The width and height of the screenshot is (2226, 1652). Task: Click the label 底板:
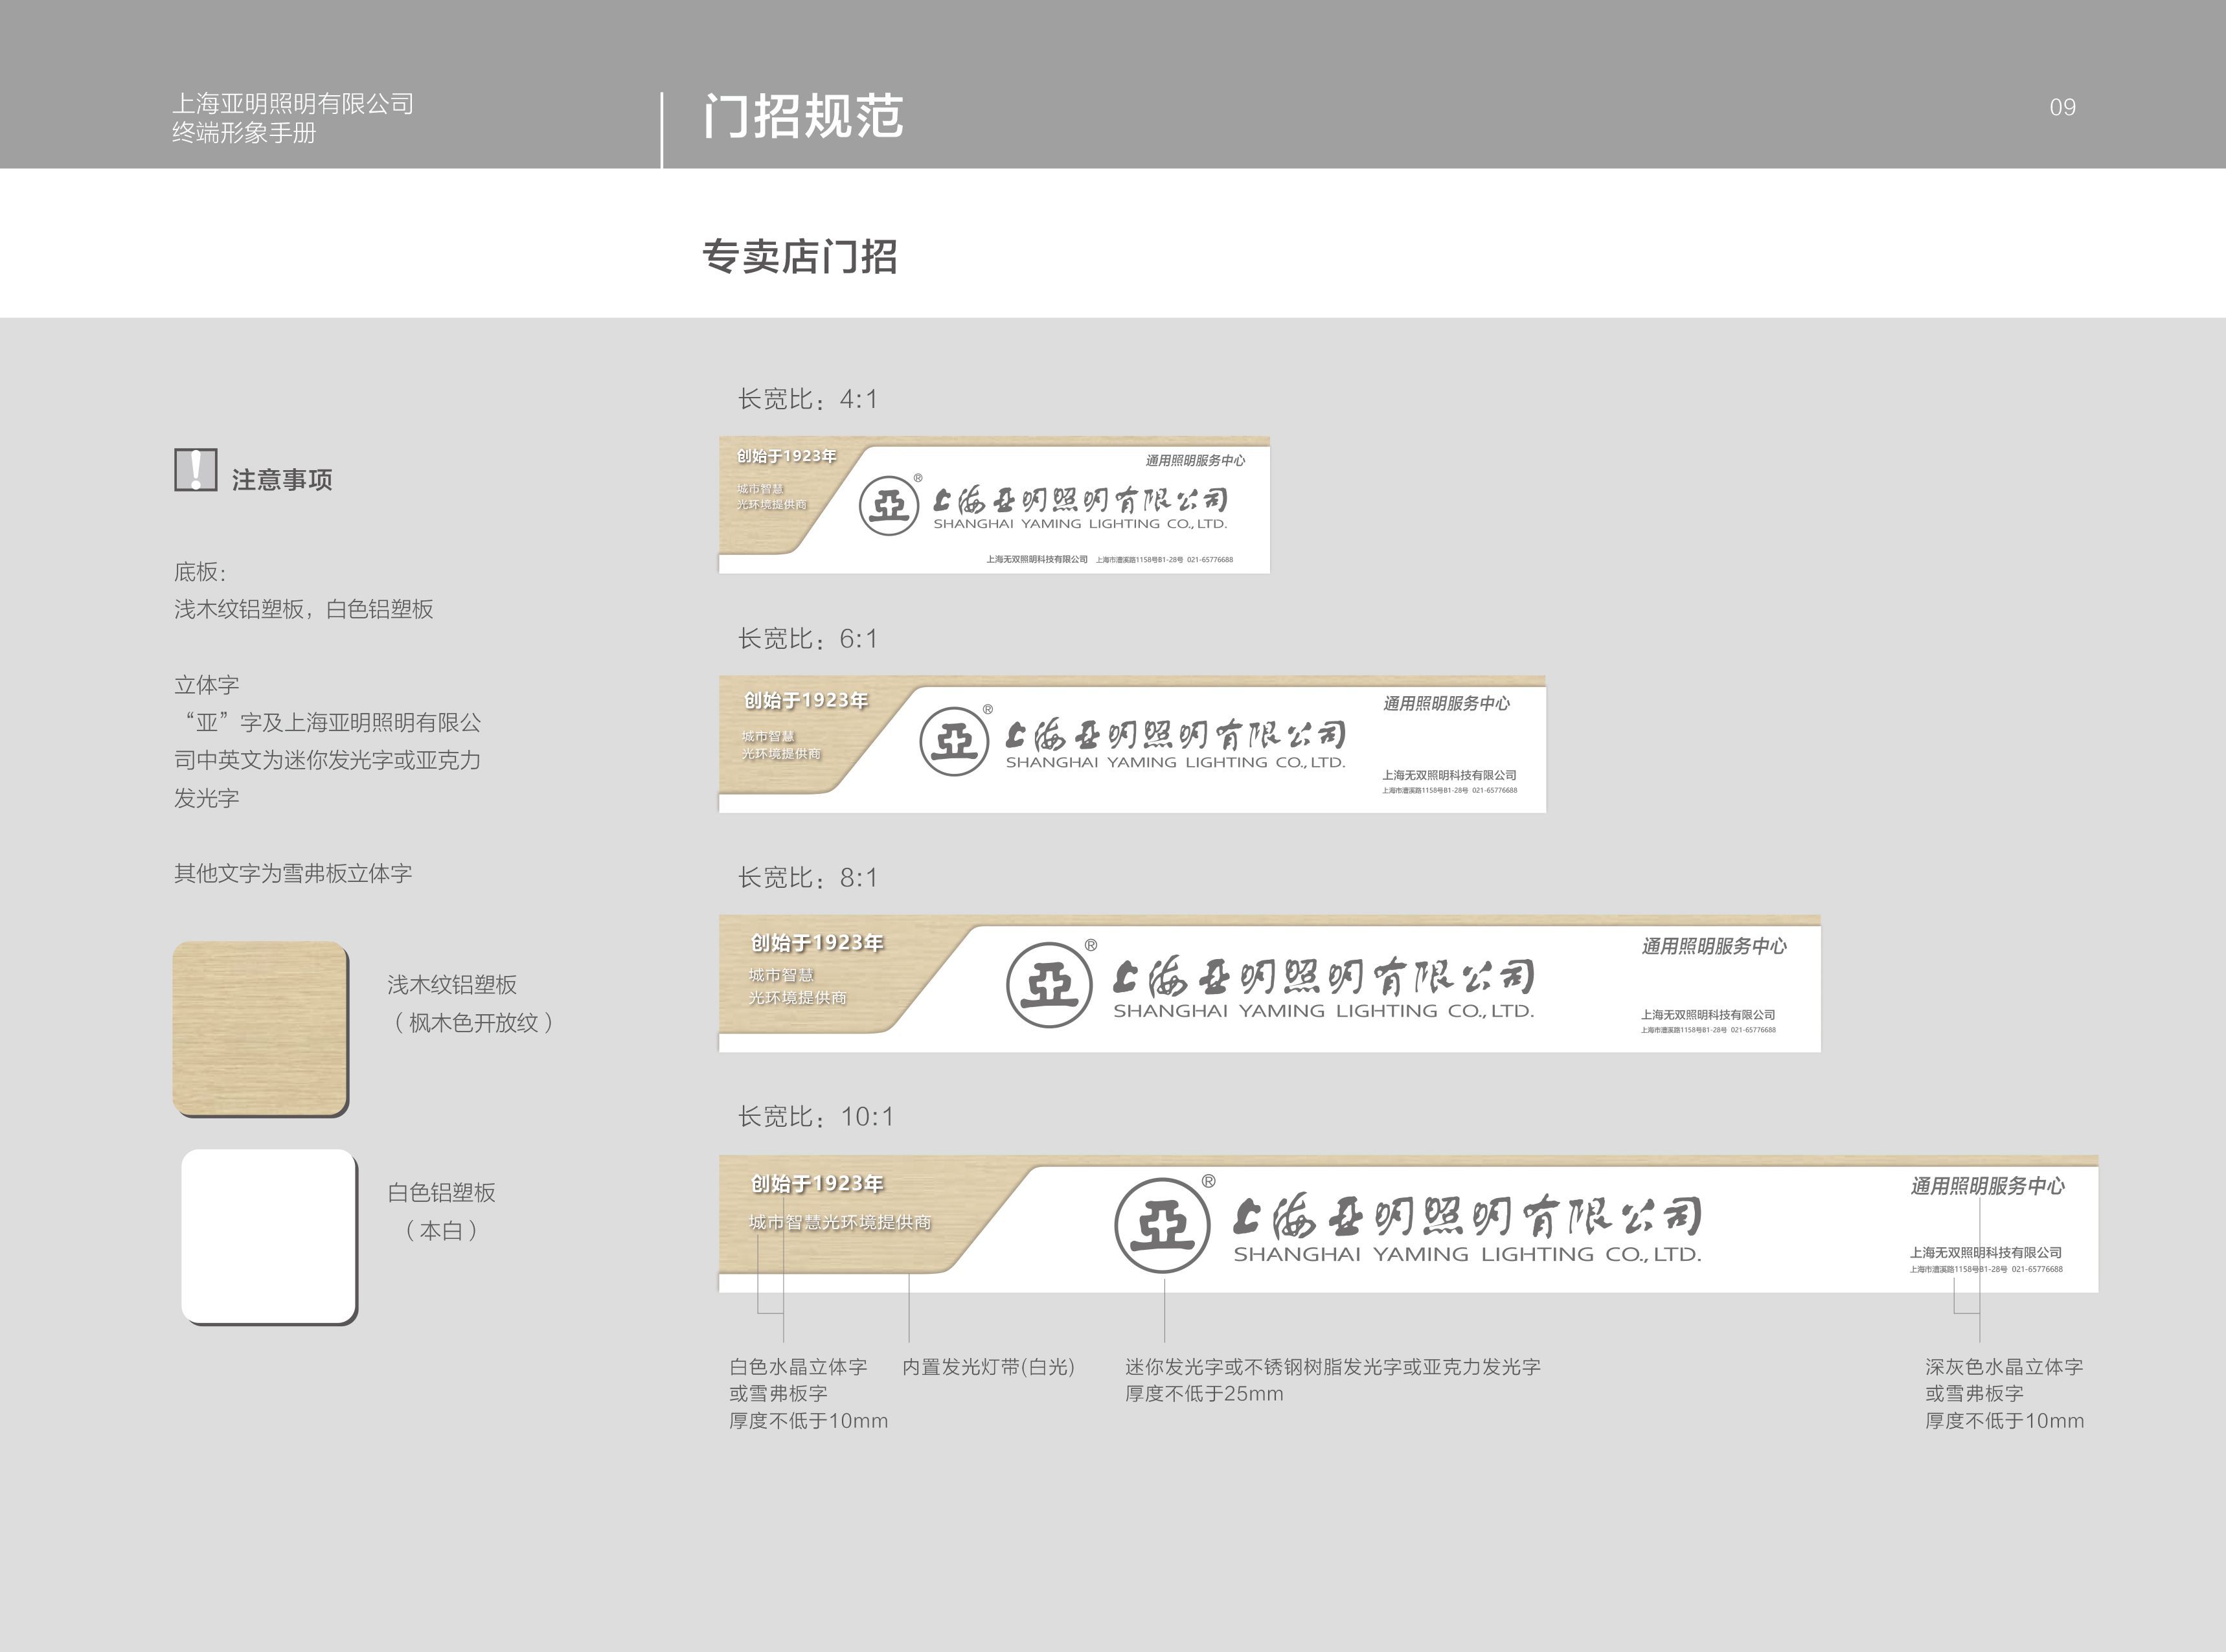pos(200,572)
